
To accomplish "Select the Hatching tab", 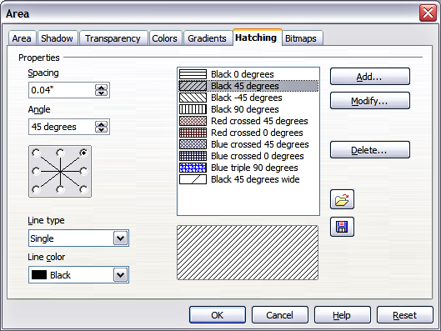I will [257, 38].
